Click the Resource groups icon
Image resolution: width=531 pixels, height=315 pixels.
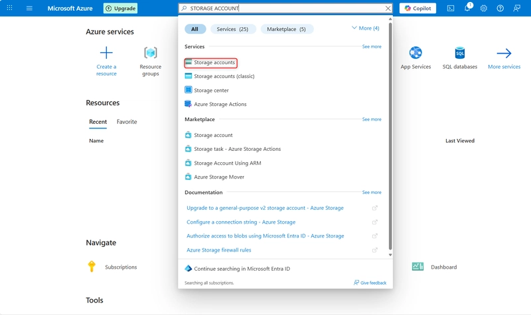click(151, 54)
